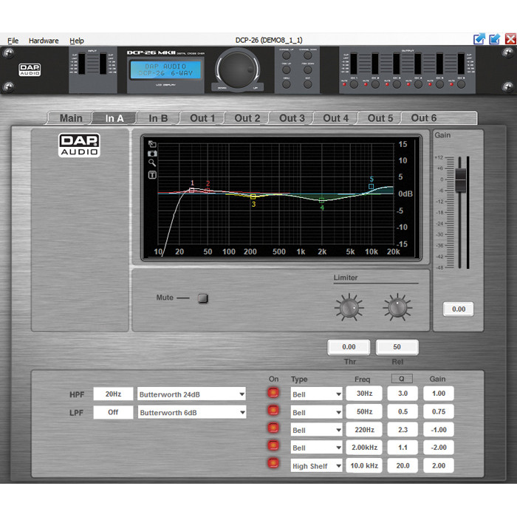Click the magnifier zoom icon on graph
The width and height of the screenshot is (517, 517).
click(x=152, y=163)
